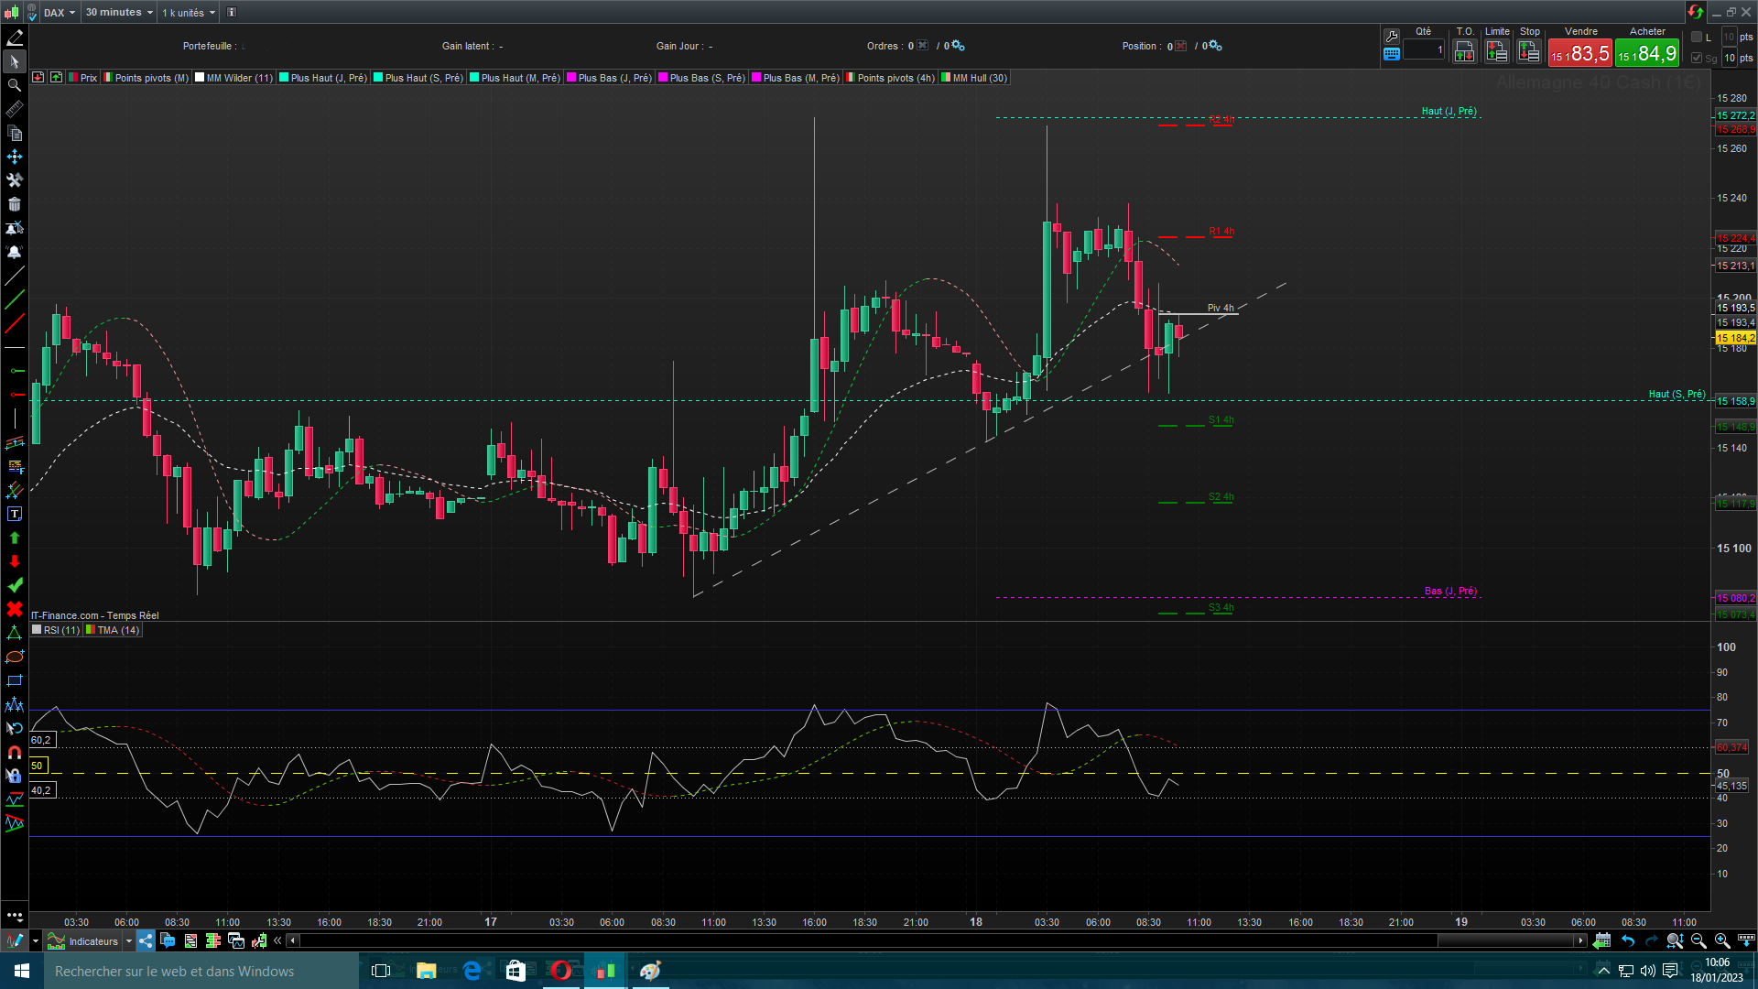Click the Qté quantity input field

tap(1423, 49)
